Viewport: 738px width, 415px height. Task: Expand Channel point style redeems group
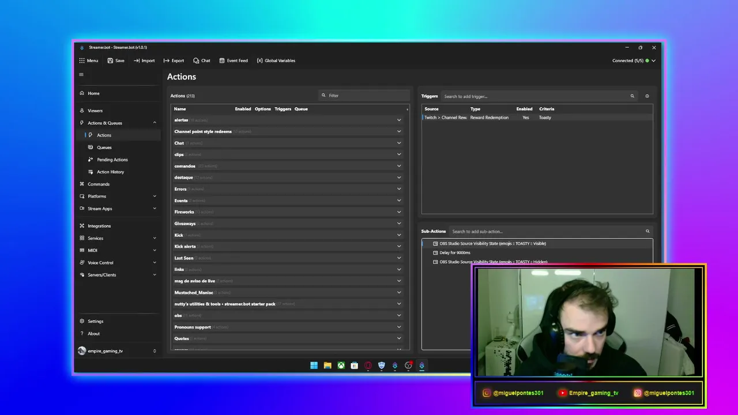click(399, 131)
